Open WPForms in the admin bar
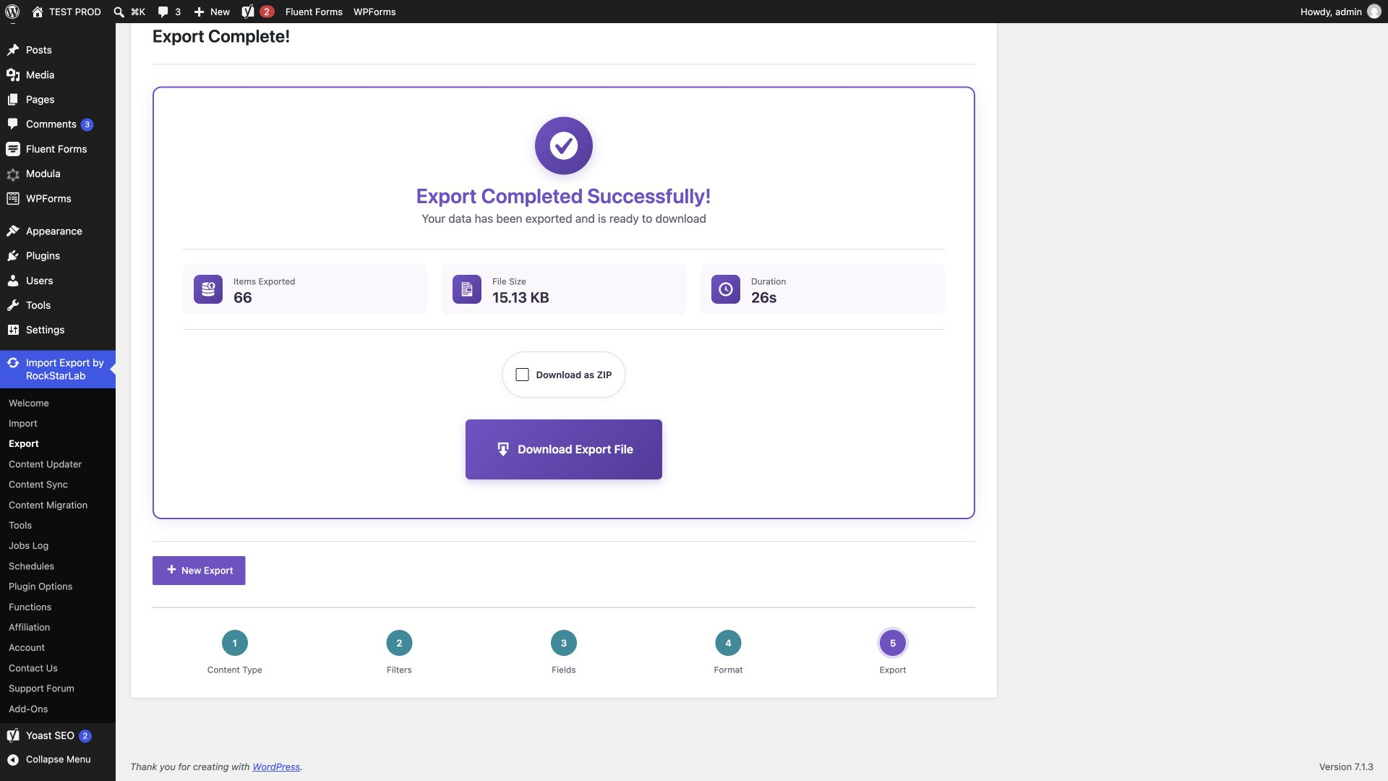The width and height of the screenshot is (1388, 781). pos(374,12)
